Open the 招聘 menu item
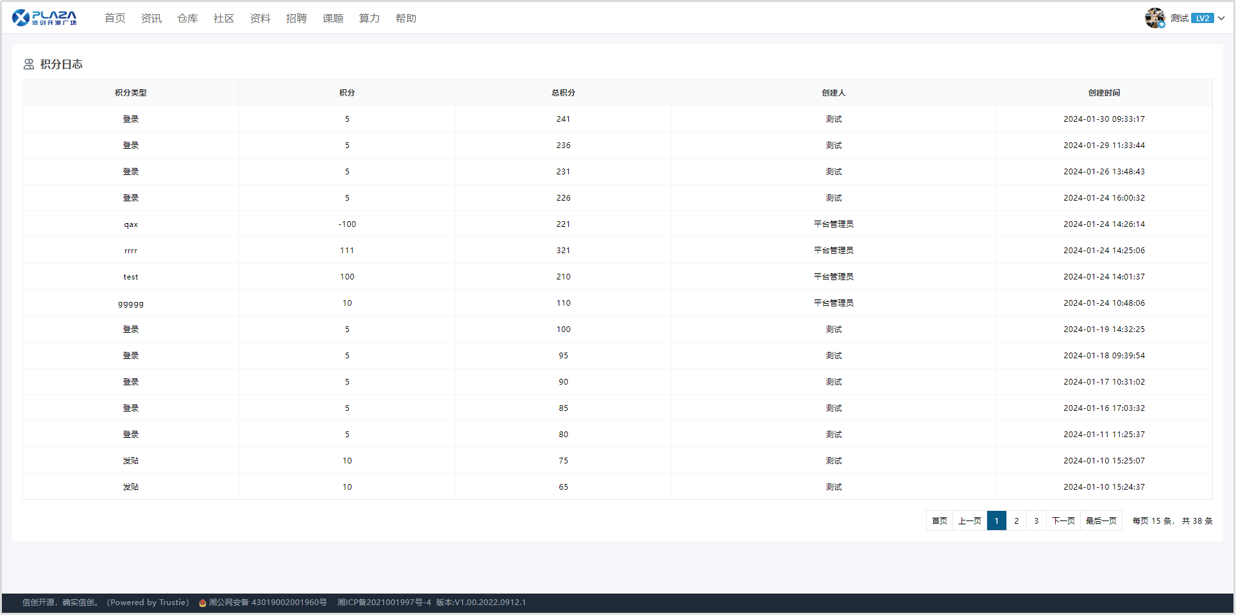This screenshot has height=616, width=1236. (296, 18)
